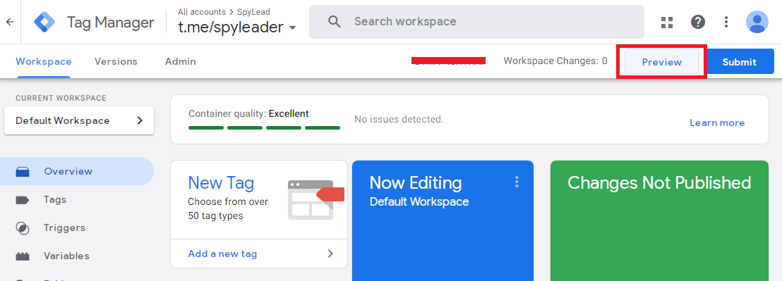Viewport: 782px width, 281px height.
Task: Click the Now Editing card title
Action: point(416,183)
